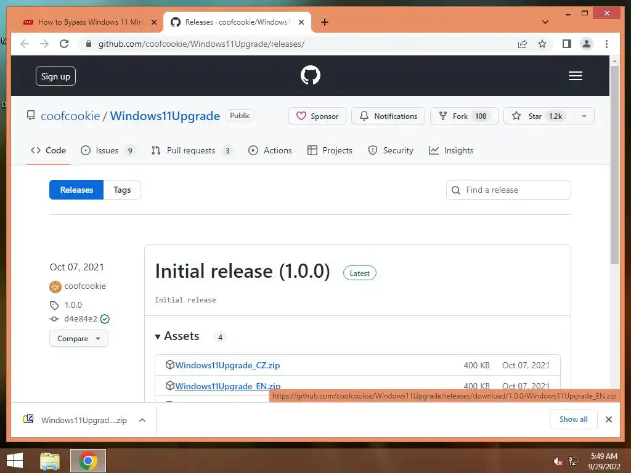Click the Chrome taskbar icon

tap(88, 461)
